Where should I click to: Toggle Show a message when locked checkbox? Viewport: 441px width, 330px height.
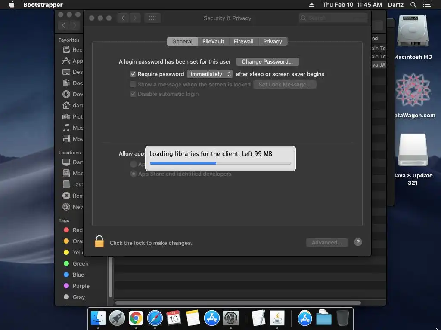pyautogui.click(x=133, y=84)
